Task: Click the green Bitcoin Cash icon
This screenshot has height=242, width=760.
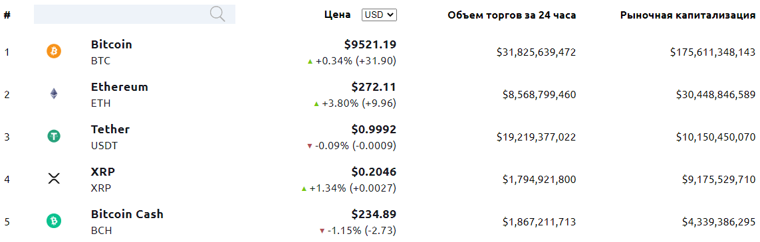Action: pyautogui.click(x=54, y=221)
